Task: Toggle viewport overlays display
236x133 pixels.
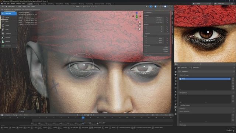Action: [156, 7]
